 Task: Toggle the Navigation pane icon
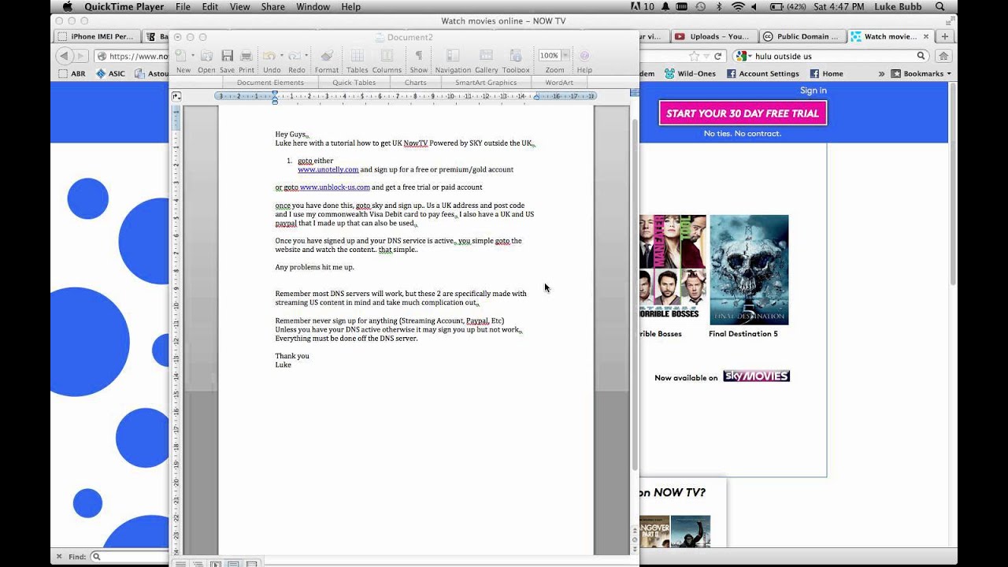453,56
